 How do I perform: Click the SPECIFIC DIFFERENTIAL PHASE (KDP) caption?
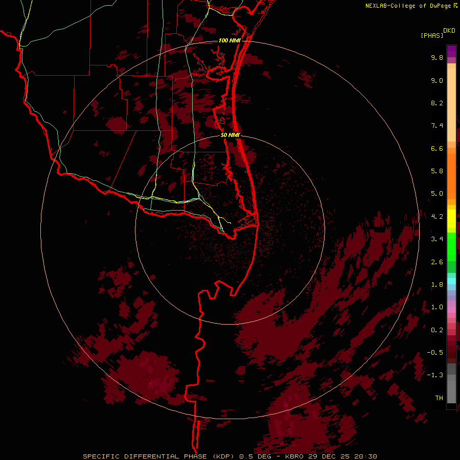coord(159,456)
